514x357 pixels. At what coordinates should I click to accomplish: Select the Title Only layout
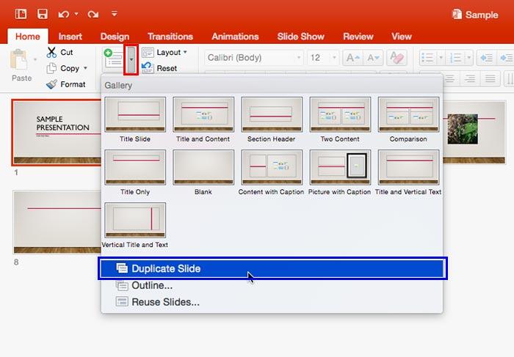[135, 173]
